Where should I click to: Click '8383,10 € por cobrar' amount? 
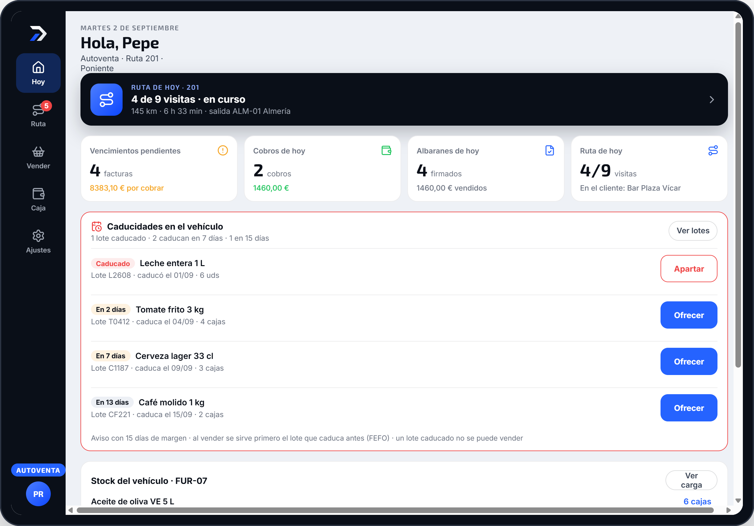(127, 188)
